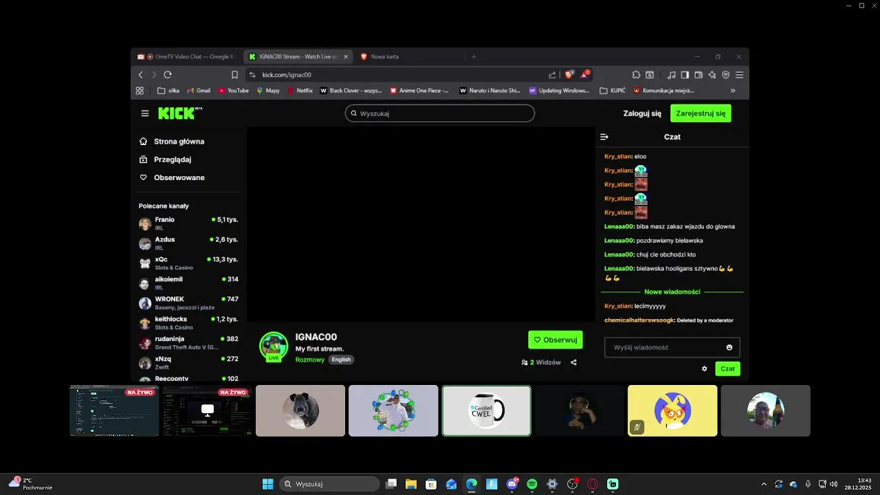Click the Zaloguj się button

(642, 113)
